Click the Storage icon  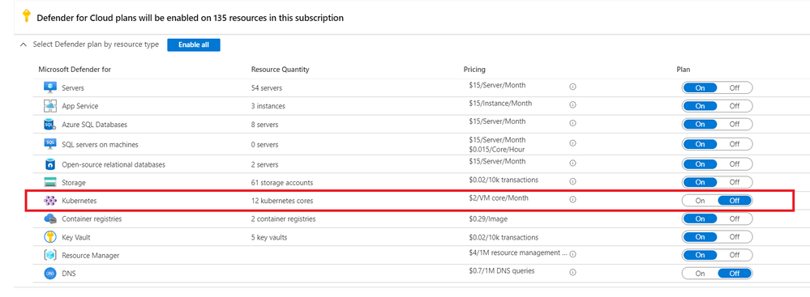[50, 183]
